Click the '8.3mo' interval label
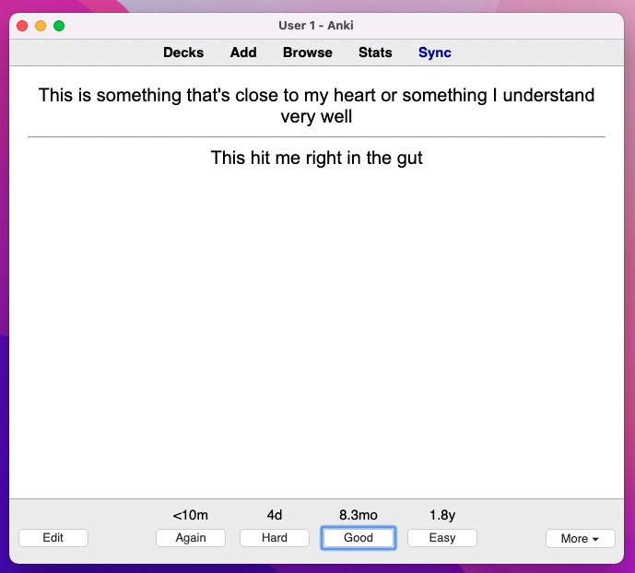 click(x=359, y=515)
